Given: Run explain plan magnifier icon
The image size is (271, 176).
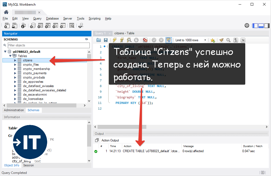Looking at the screenshot, I should pos(129,40).
